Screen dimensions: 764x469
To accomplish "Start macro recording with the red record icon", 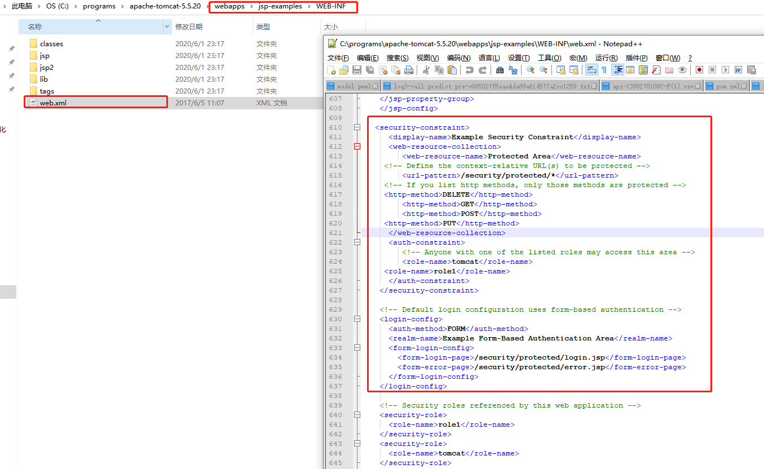I will tap(699, 69).
